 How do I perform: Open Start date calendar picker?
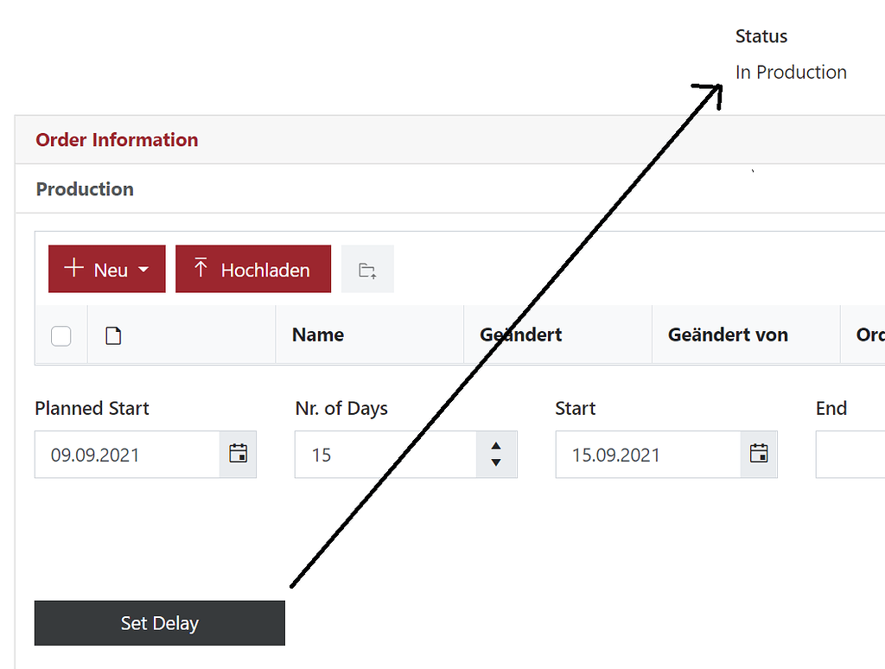[759, 454]
